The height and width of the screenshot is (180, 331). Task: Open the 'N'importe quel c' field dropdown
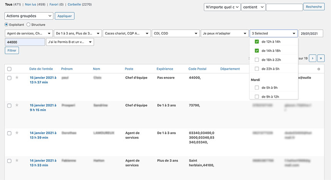(x=222, y=7)
